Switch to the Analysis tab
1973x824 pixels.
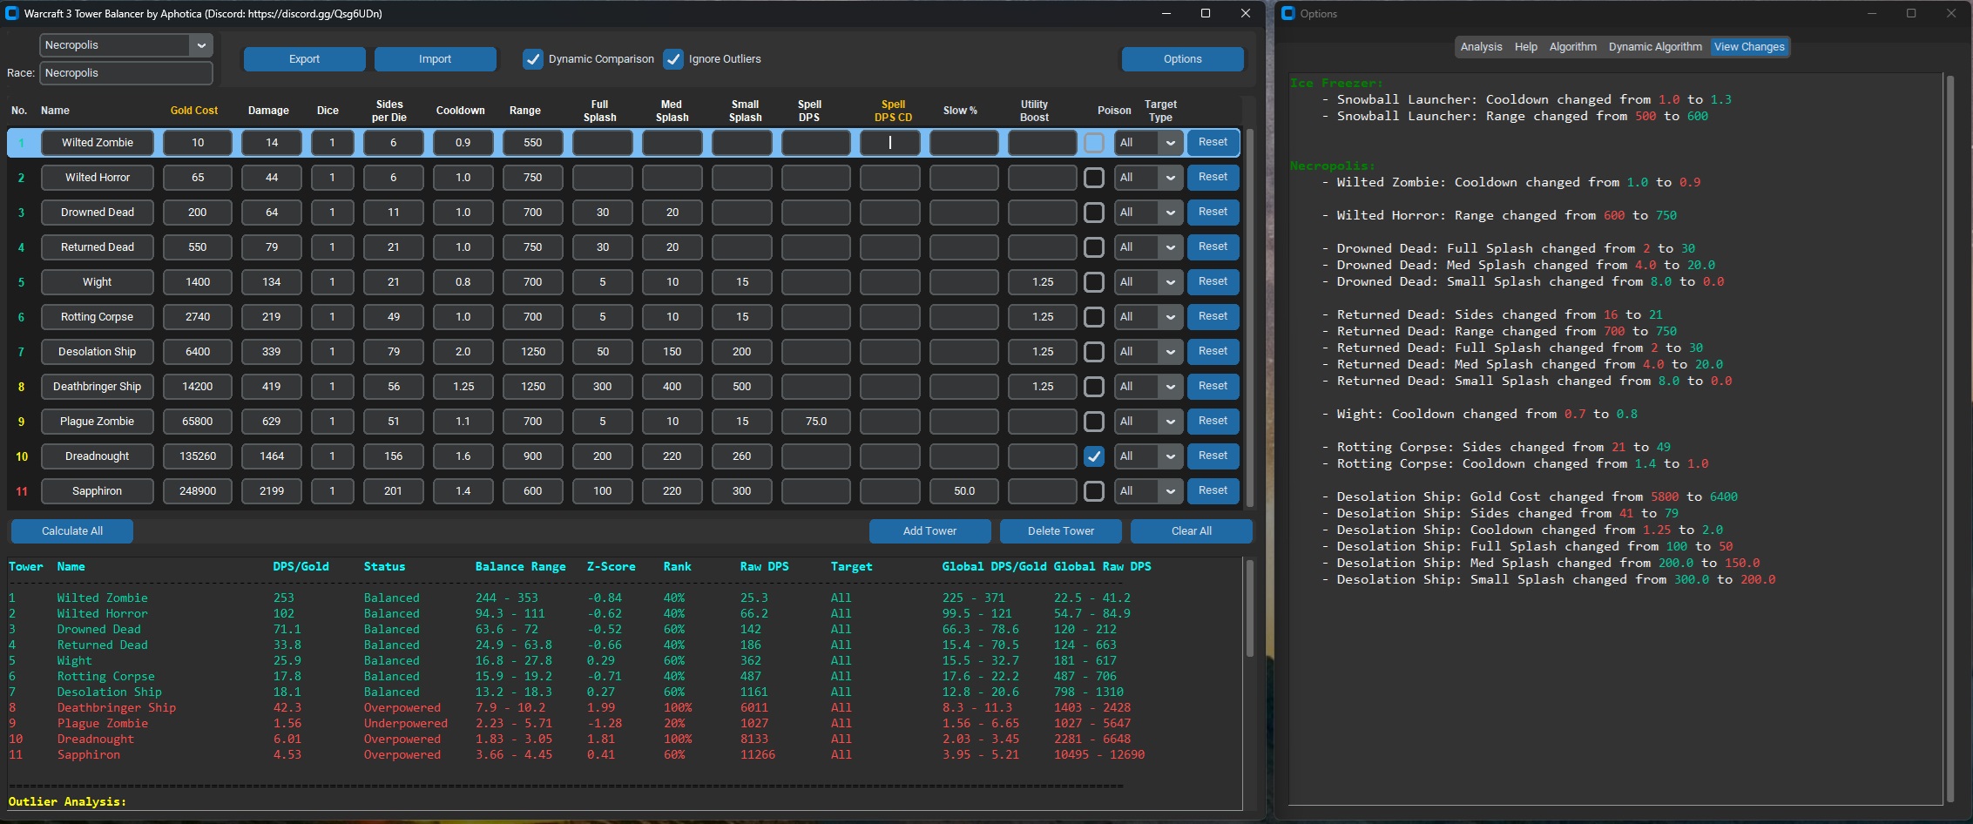(1481, 47)
